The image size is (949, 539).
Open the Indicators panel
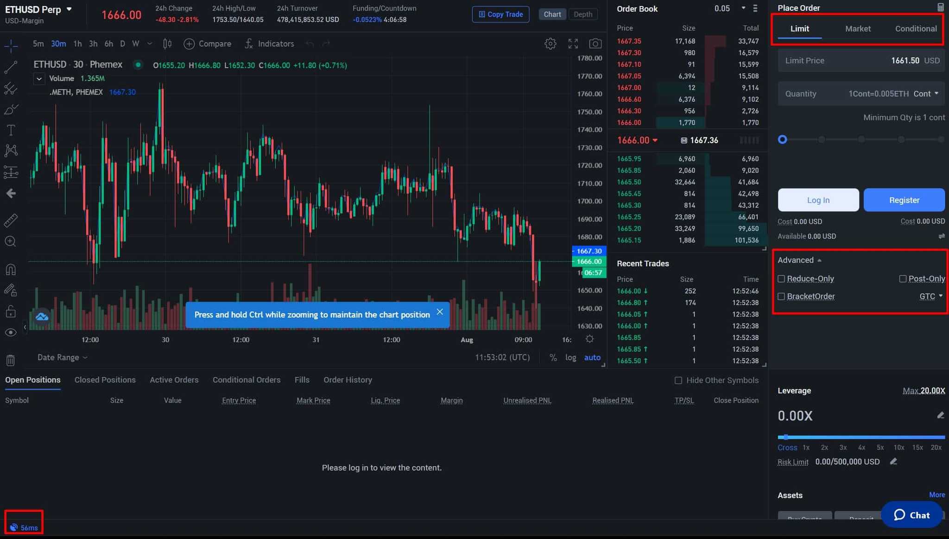(x=269, y=44)
